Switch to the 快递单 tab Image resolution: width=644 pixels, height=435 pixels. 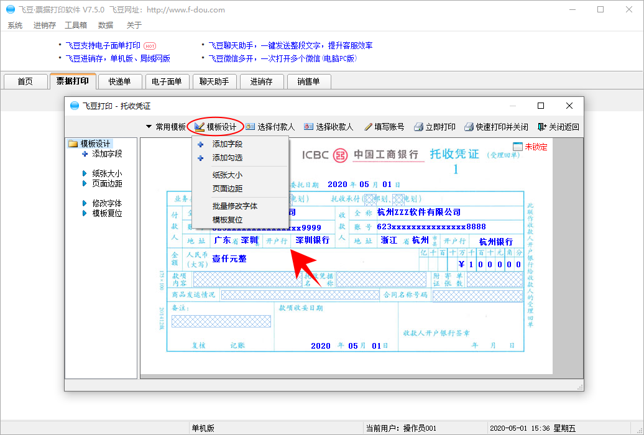pos(119,81)
